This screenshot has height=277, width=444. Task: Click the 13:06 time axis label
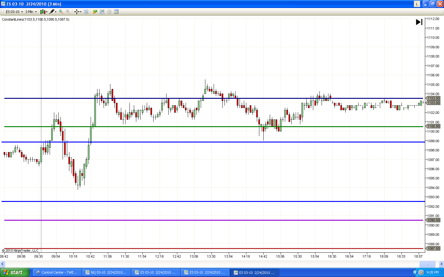(x=194, y=256)
